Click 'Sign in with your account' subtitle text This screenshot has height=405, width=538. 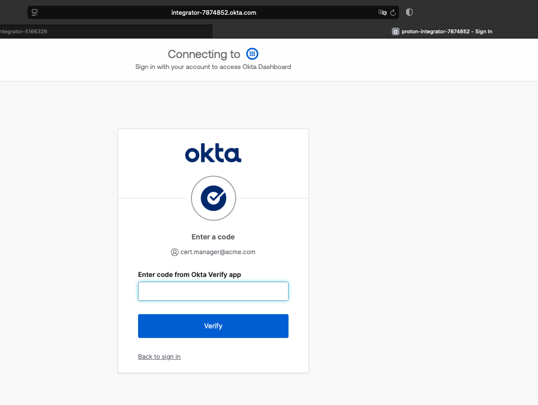213,67
